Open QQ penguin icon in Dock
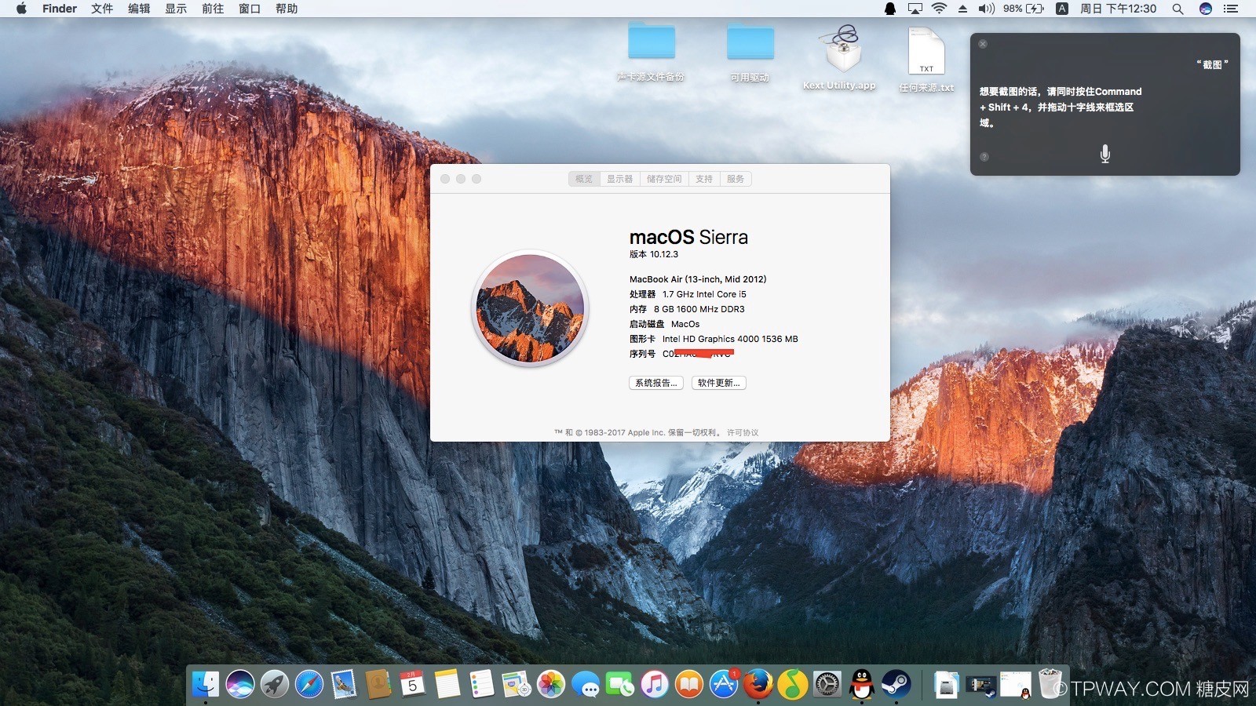Screen dimensions: 1256x706 coord(862,684)
